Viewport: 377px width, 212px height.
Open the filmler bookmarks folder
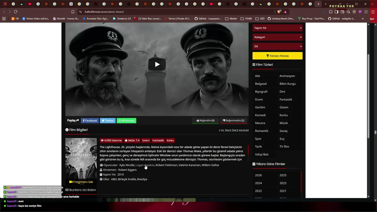231,19
